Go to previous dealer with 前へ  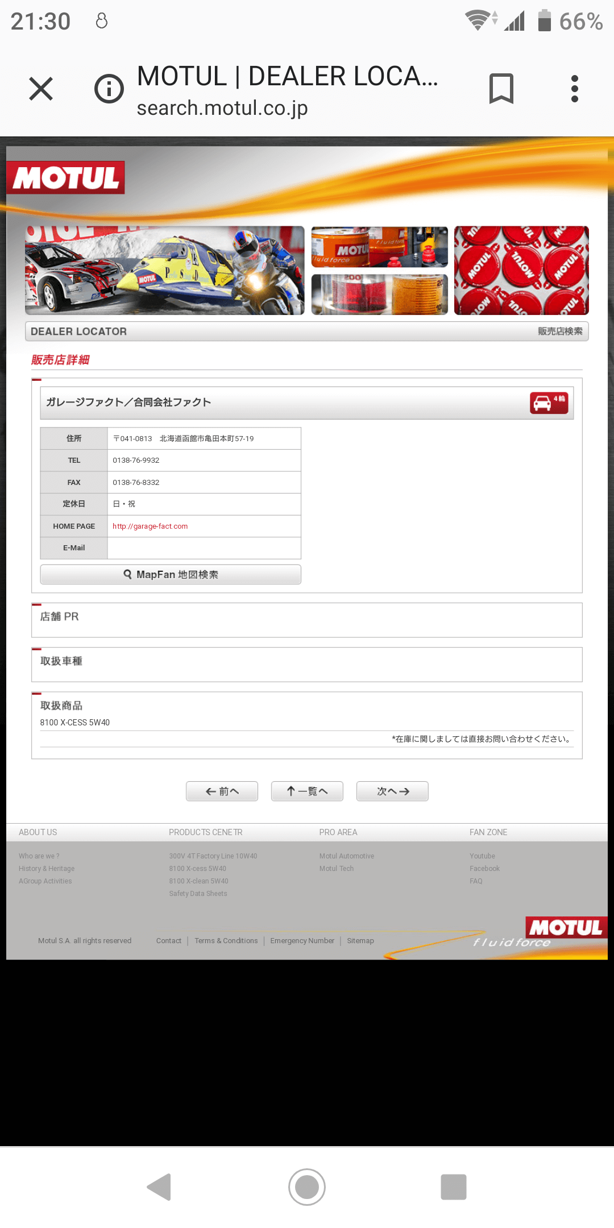click(x=222, y=791)
